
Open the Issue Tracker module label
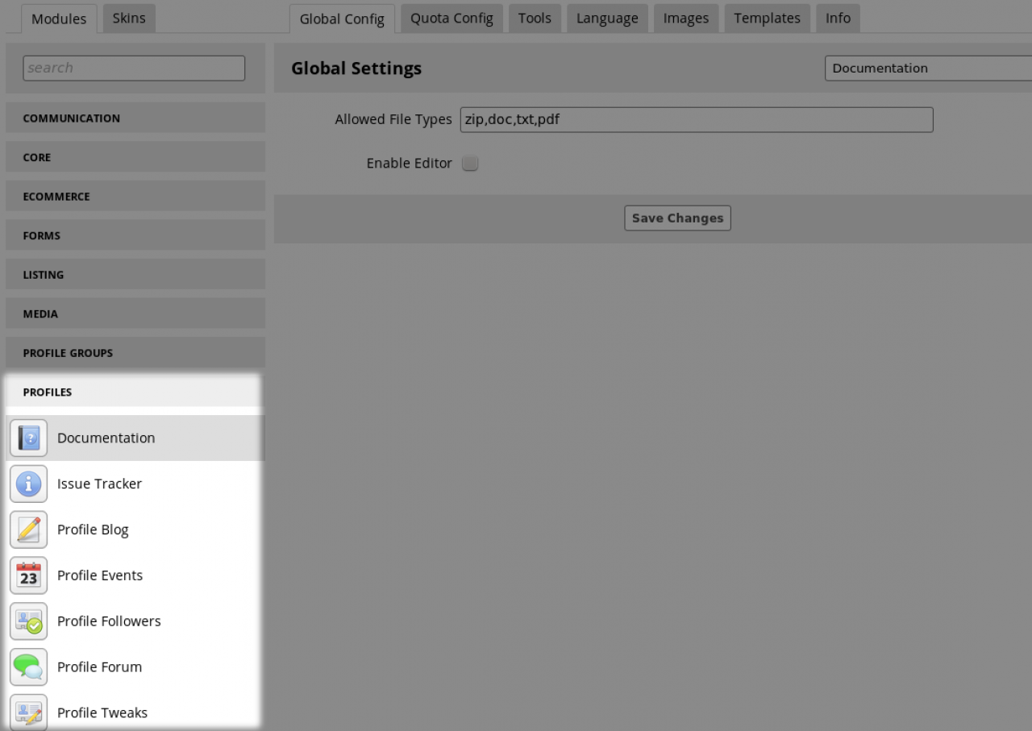(99, 484)
